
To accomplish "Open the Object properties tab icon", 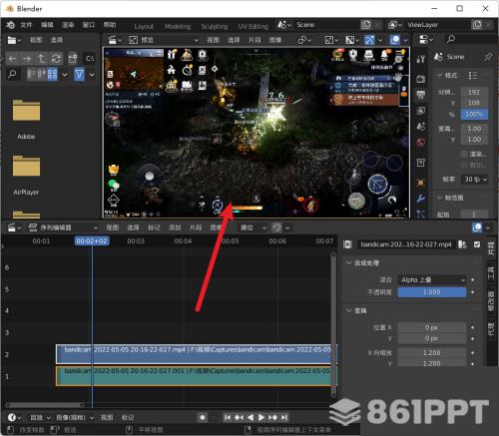I will [420, 183].
